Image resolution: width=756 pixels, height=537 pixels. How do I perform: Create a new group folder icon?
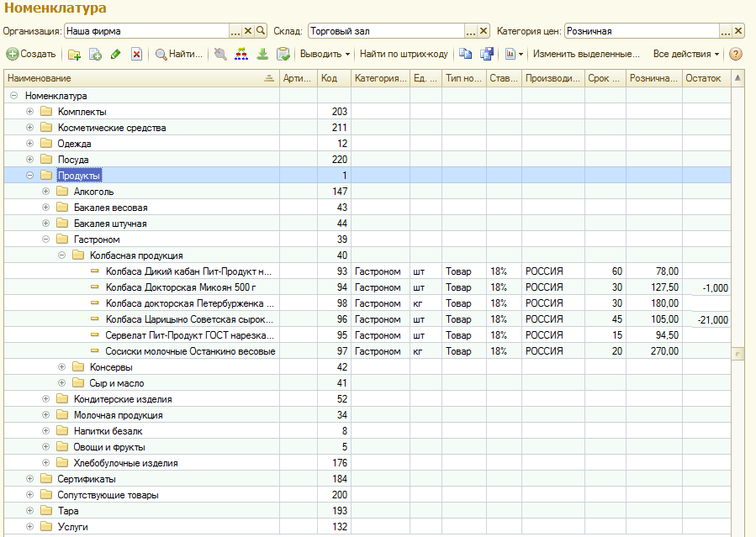coord(74,55)
